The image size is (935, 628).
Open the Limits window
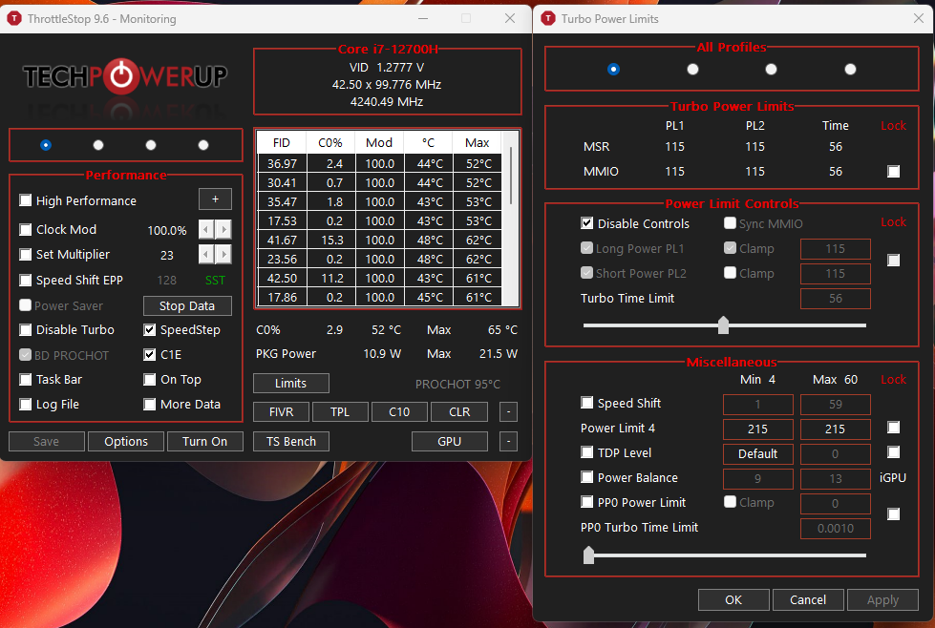tap(291, 383)
